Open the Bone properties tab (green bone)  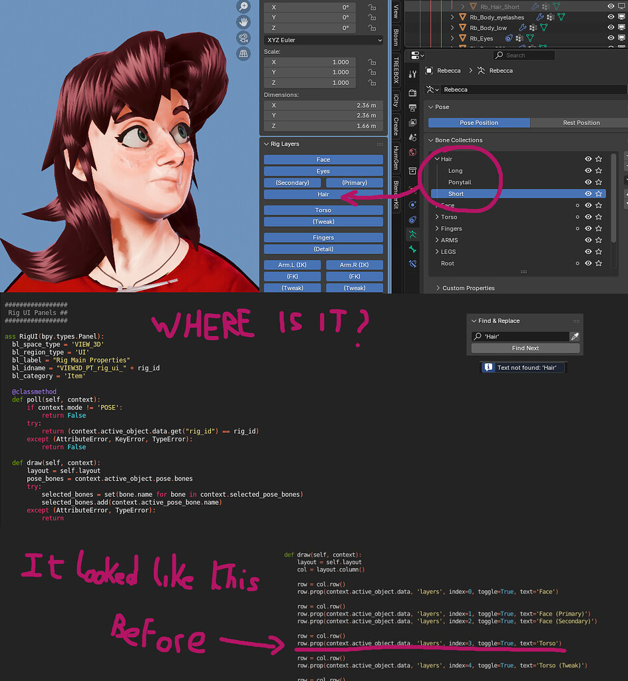[412, 249]
